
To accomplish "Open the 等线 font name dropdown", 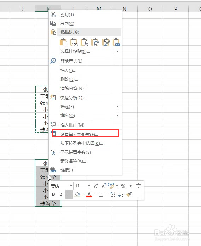I will tap(71, 186).
